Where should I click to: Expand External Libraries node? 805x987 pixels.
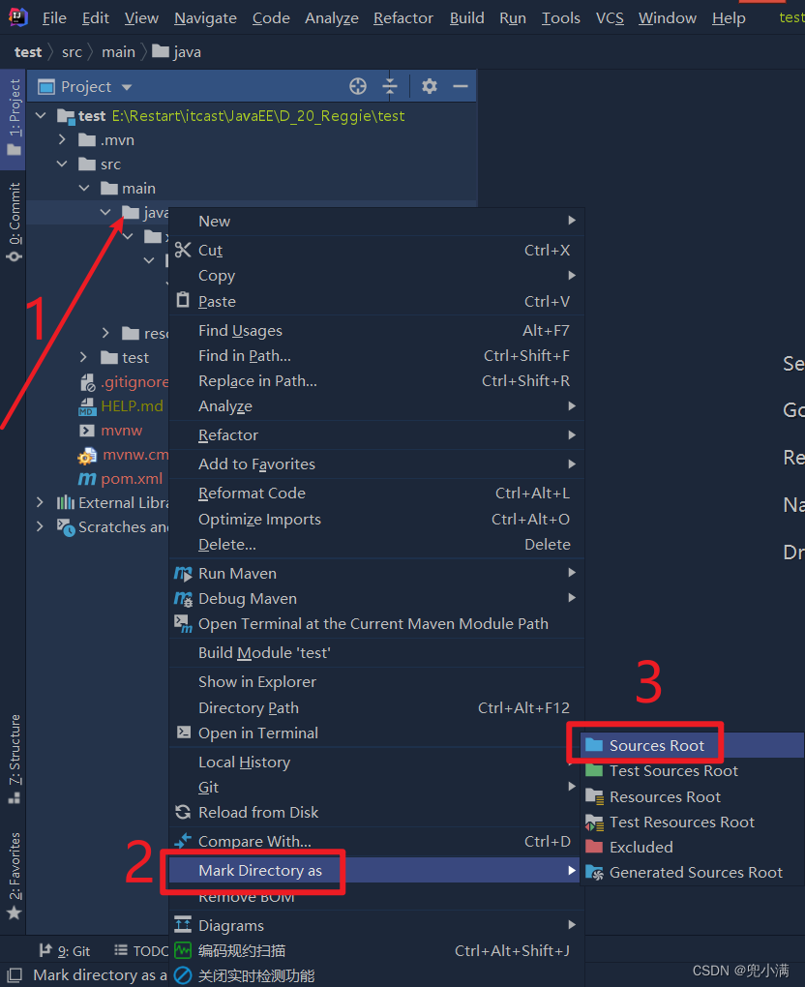pos(41,502)
